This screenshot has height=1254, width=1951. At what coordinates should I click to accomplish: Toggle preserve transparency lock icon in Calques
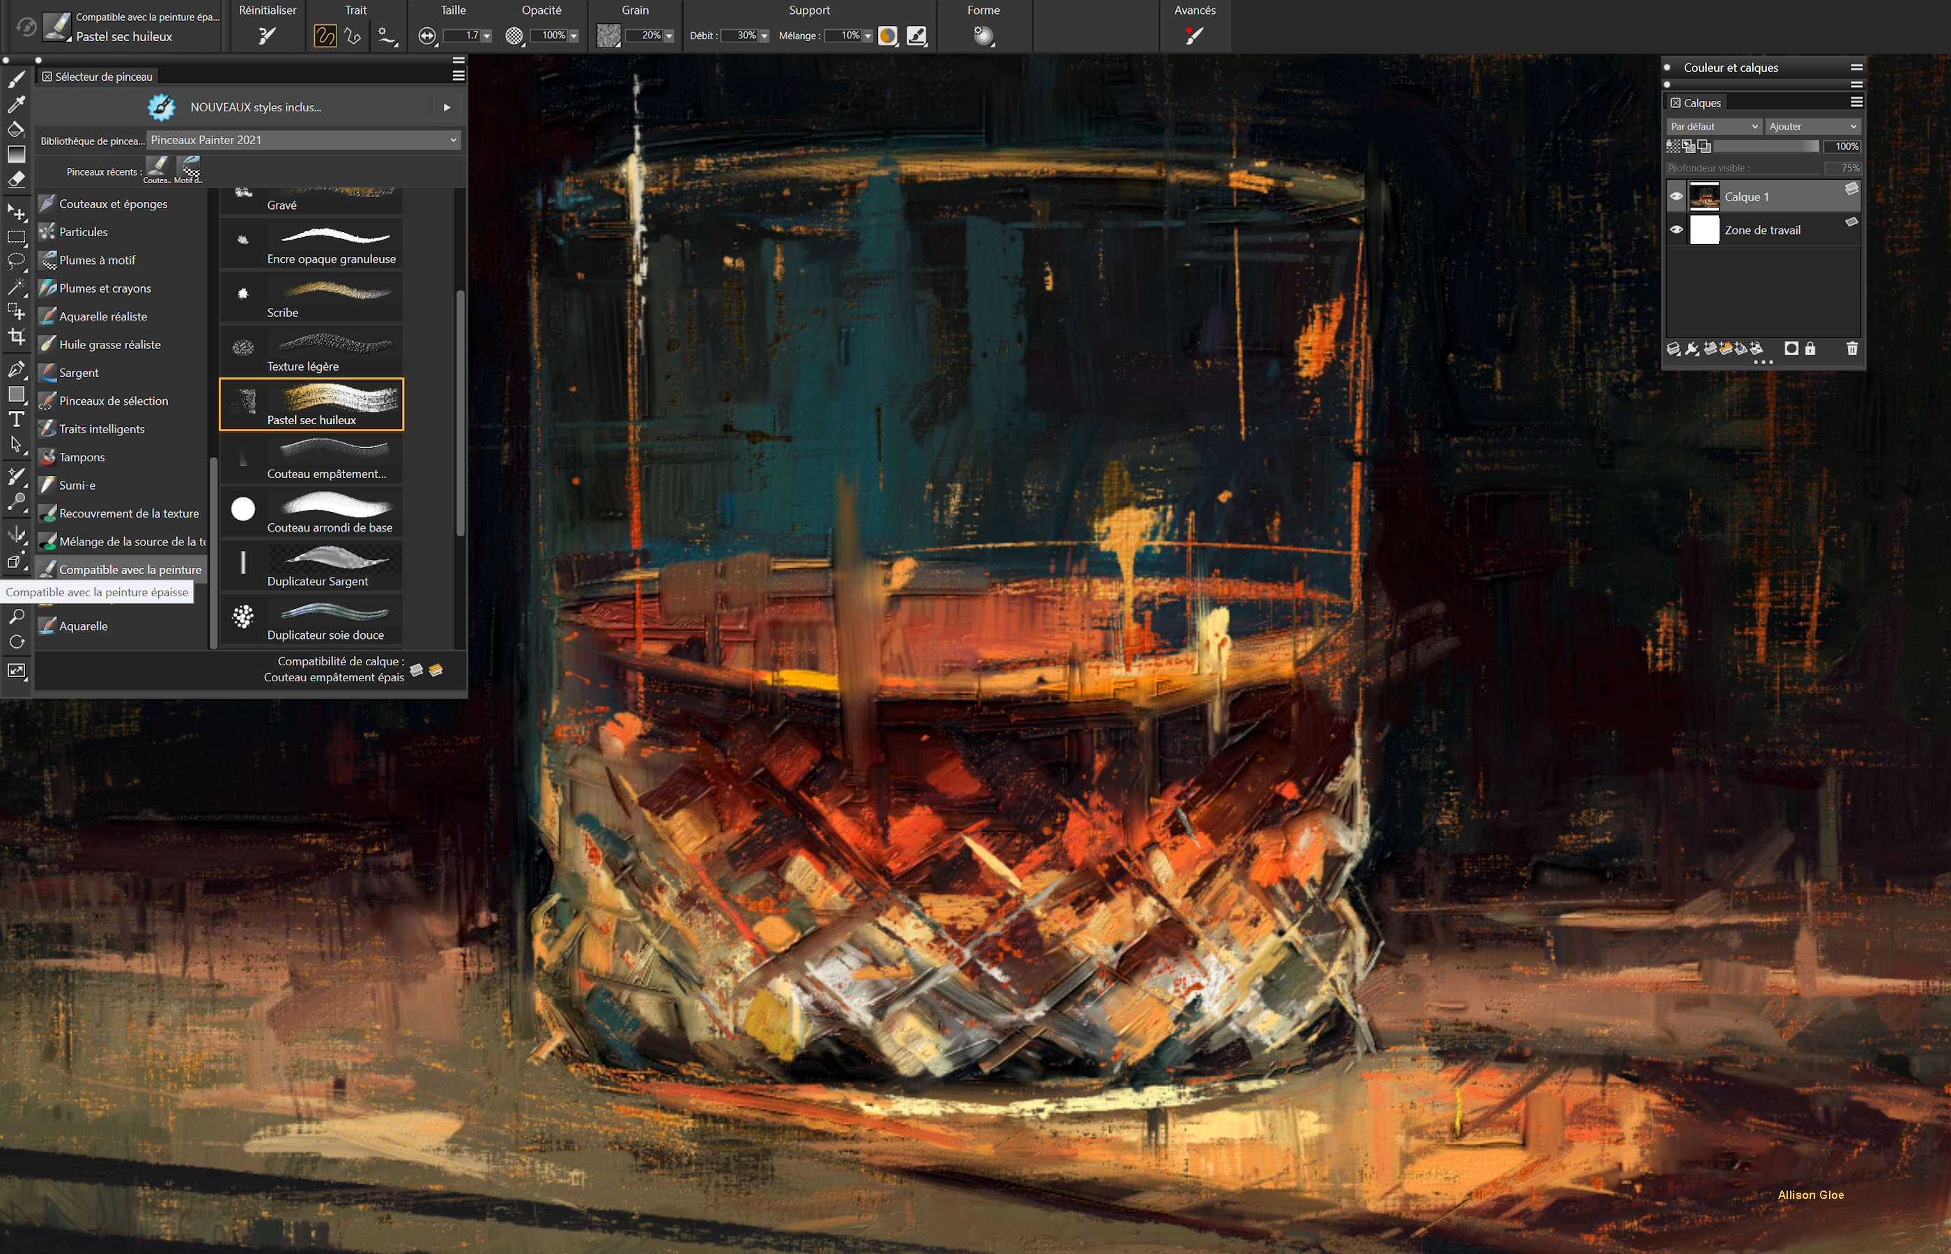pos(1674,146)
